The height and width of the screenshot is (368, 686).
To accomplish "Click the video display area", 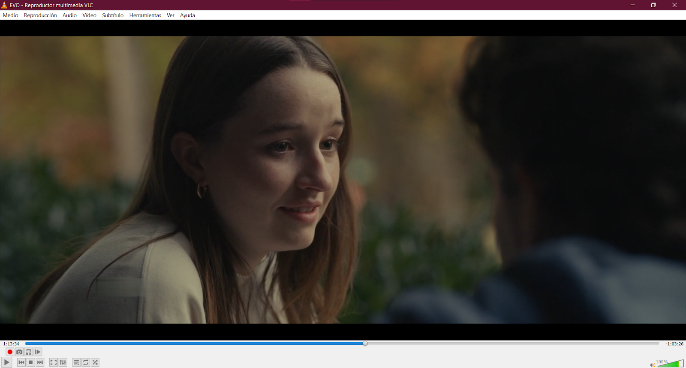I will [343, 180].
